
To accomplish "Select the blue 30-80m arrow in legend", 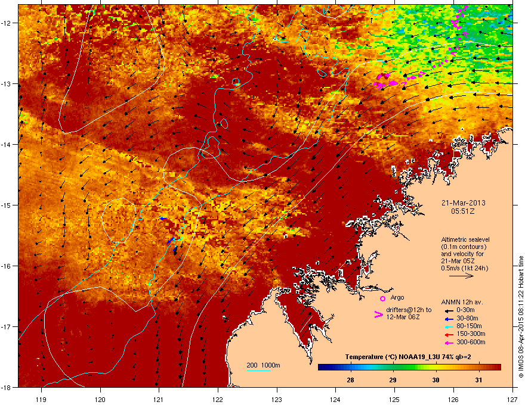I will pos(449,319).
